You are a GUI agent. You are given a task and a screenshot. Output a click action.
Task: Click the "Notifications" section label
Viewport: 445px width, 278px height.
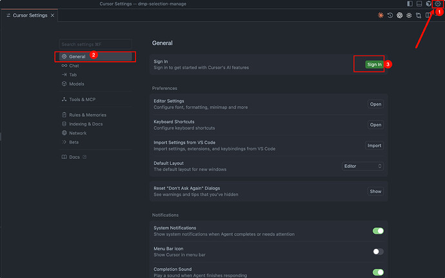[x=165, y=215]
